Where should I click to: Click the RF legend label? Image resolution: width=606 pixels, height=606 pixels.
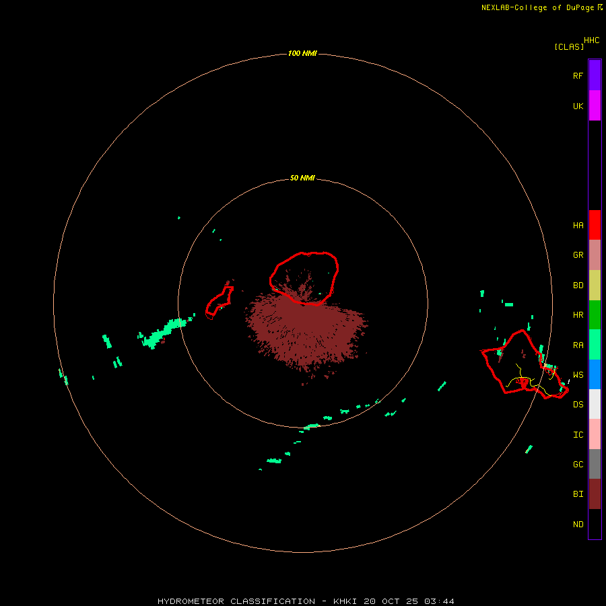(x=578, y=75)
